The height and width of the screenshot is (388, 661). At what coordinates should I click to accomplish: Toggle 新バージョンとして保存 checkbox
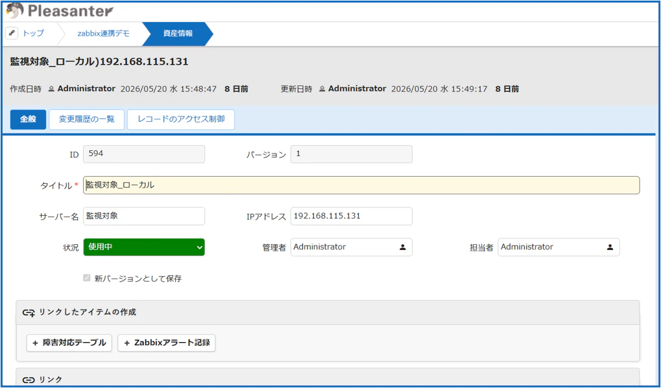tap(87, 278)
